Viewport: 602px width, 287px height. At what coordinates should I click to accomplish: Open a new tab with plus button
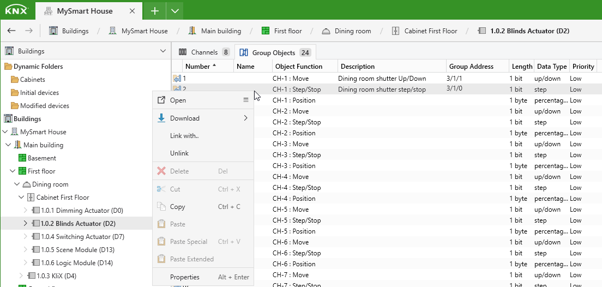point(154,11)
